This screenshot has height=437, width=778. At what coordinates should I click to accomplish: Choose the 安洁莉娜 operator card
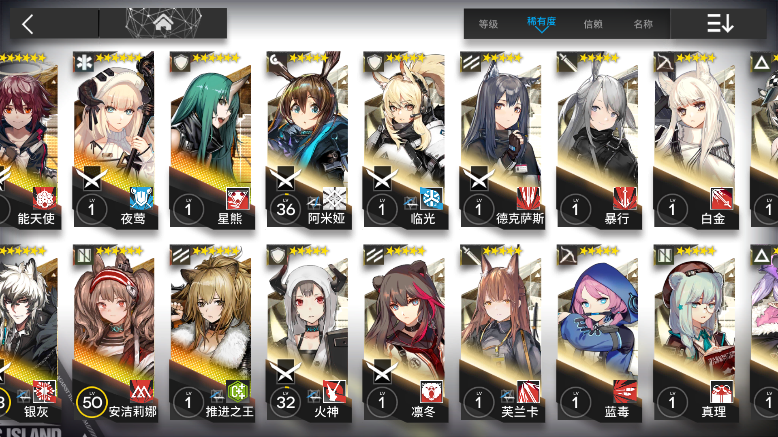coord(115,333)
